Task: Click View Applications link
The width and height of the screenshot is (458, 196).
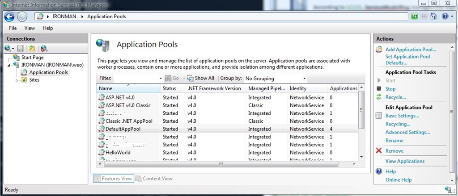Action: click(x=405, y=161)
